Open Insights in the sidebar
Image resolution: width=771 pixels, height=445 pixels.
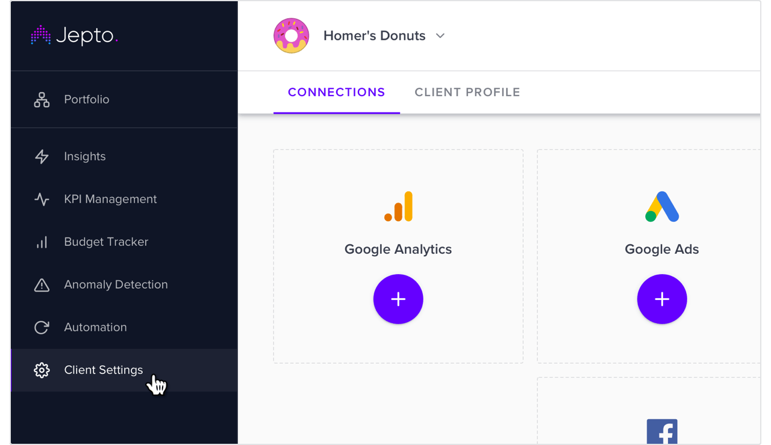point(124,156)
